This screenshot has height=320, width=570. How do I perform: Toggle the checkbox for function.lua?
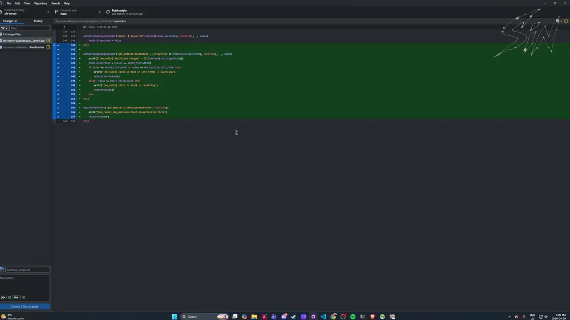coord(1,47)
